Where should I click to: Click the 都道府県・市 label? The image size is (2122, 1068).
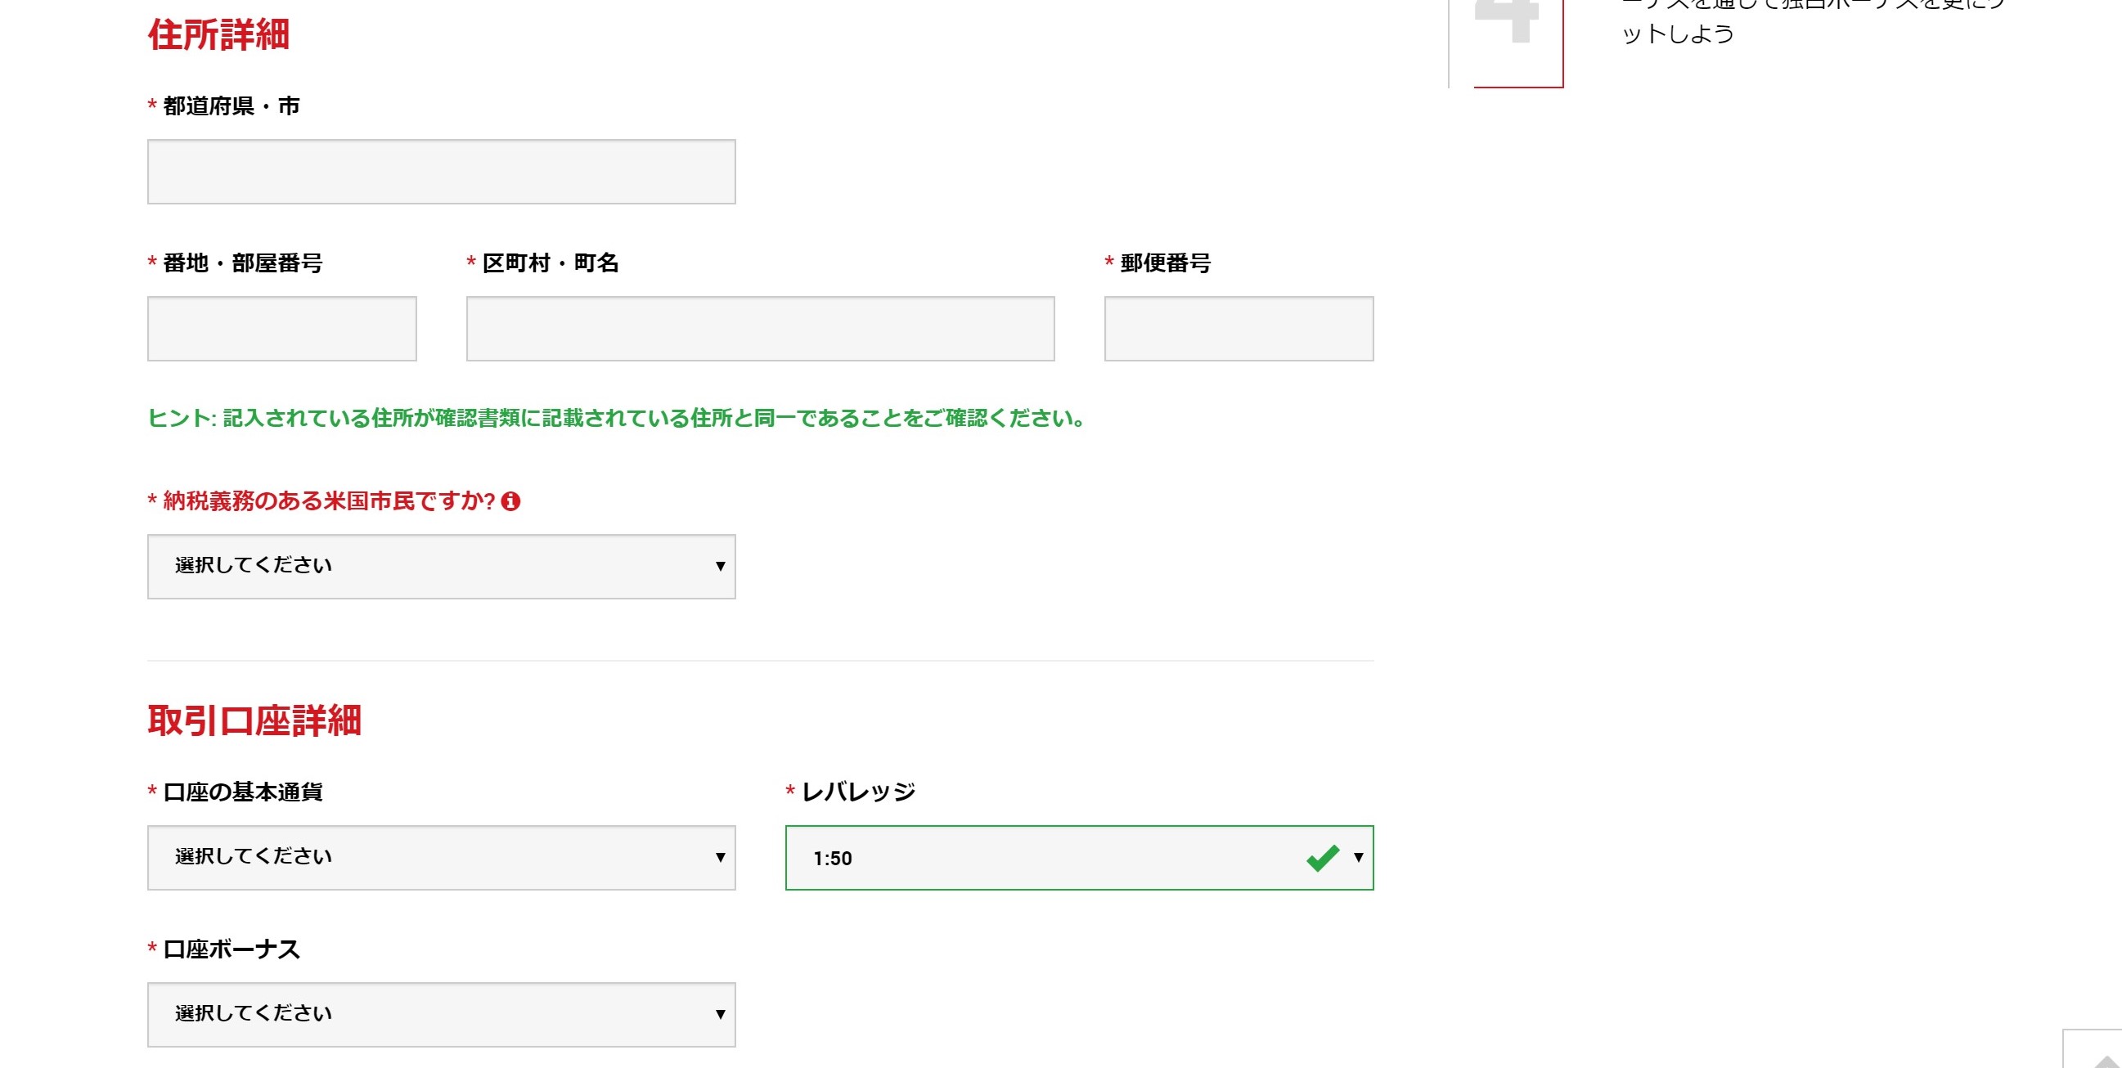tap(231, 106)
